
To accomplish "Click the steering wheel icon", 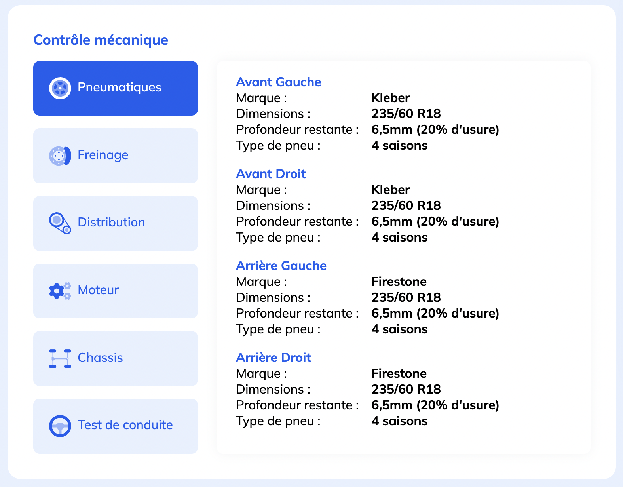I will pos(60,426).
